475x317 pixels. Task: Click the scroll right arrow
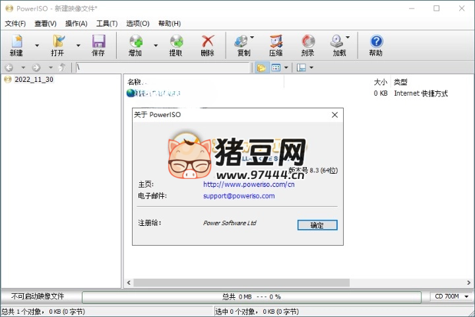pyautogui.click(x=468, y=283)
